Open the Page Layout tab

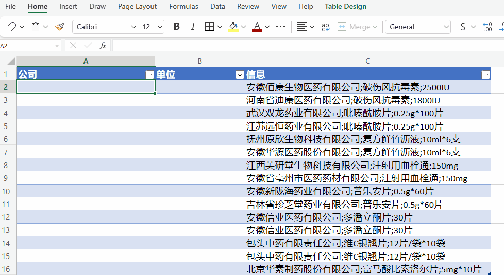point(137,6)
